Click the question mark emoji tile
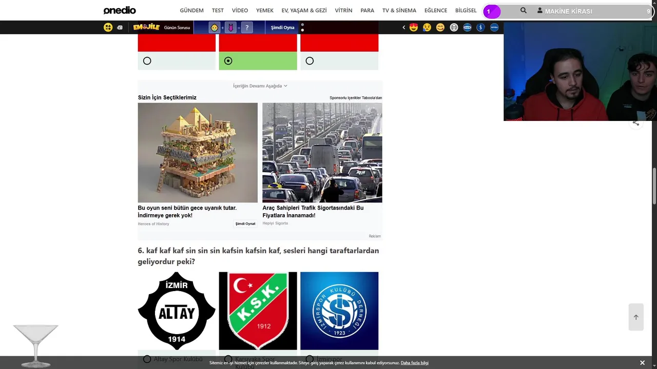Viewport: 657px width, 369px height. point(247,28)
